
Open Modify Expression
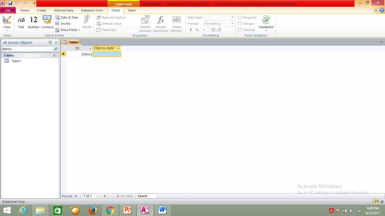(x=160, y=23)
